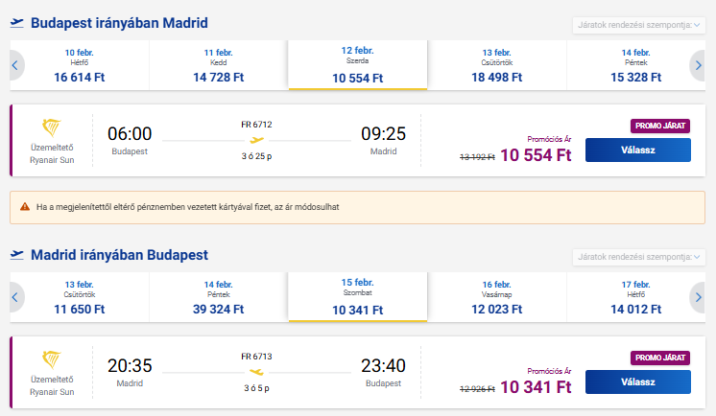Select the 17 febr. Hétfő return date
716x416 pixels.
click(x=635, y=297)
